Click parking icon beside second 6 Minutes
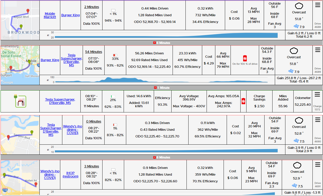Viewport: 323px width, 196px height. tap(155, 157)
